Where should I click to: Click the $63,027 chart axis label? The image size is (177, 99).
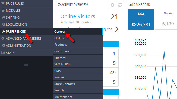[140, 40]
